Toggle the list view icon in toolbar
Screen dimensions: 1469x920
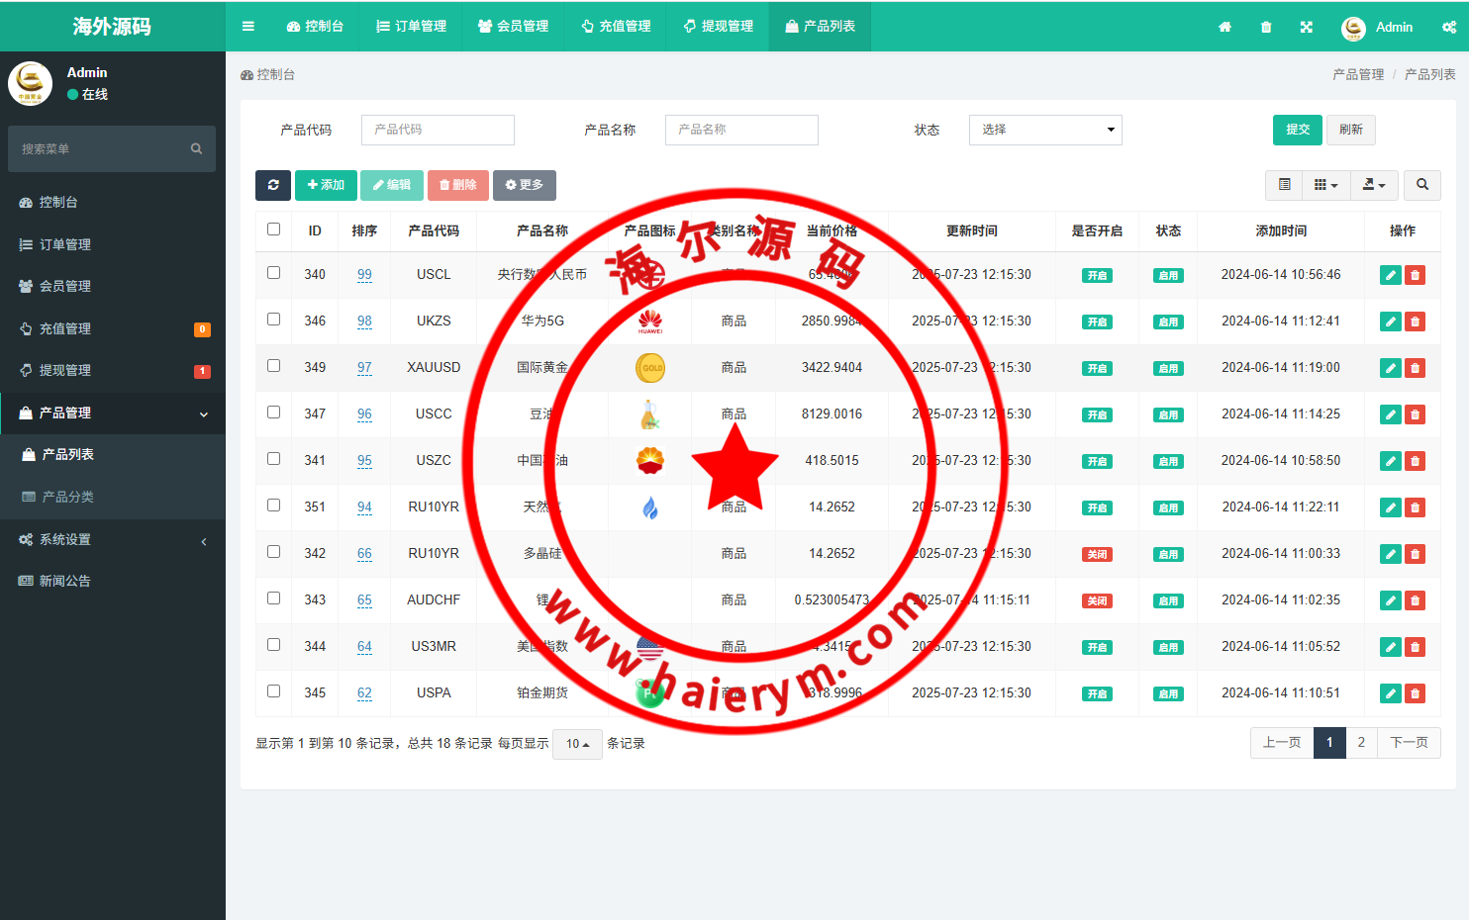click(x=1284, y=185)
